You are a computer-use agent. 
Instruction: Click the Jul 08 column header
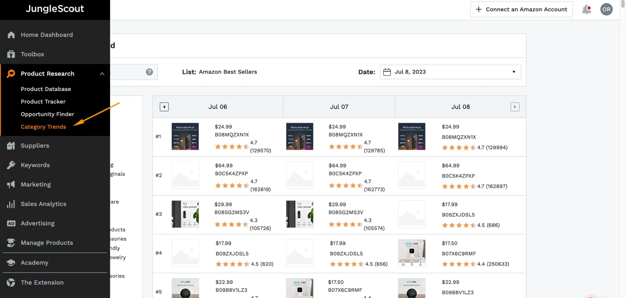(461, 107)
